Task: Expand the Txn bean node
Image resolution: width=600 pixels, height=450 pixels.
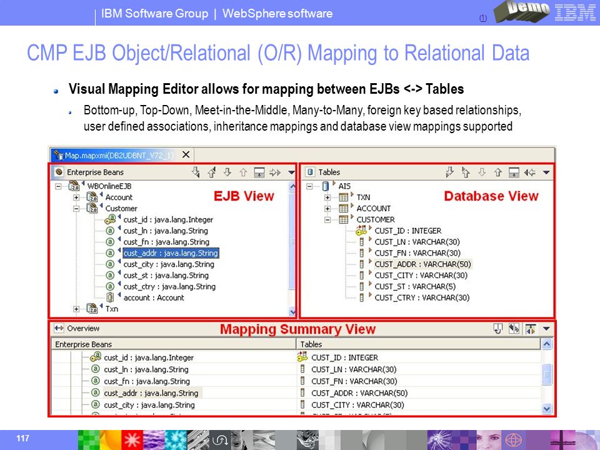Action: point(76,309)
